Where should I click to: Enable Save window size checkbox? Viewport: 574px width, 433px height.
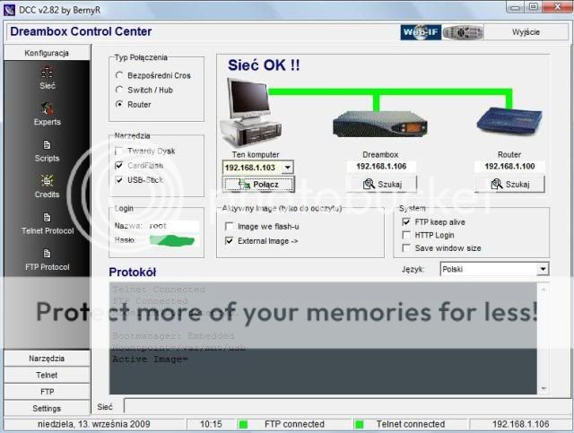coord(406,247)
